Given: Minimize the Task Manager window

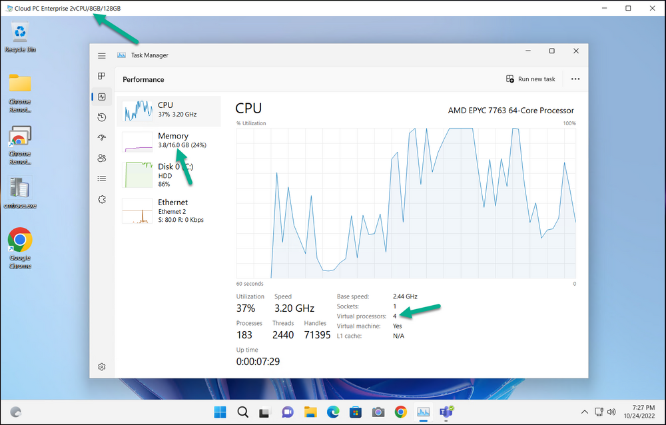Looking at the screenshot, I should (x=528, y=51).
